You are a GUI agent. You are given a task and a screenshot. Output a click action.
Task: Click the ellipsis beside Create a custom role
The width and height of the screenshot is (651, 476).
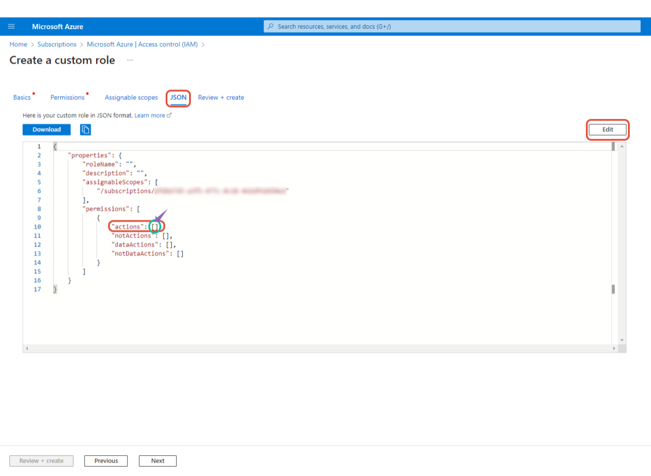[x=130, y=60]
